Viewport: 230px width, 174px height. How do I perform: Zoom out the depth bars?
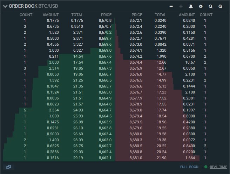click(x=210, y=6)
